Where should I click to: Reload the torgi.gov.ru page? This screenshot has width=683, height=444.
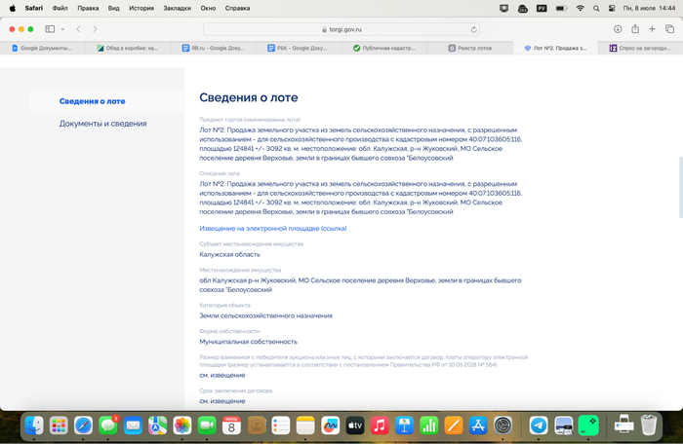[x=473, y=29]
